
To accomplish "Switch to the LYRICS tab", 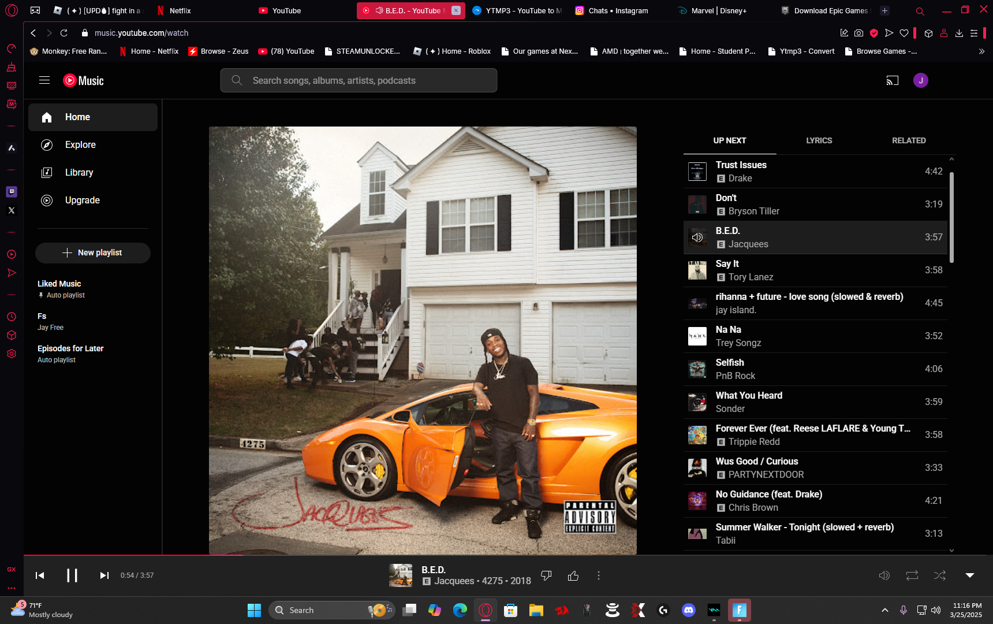I will (819, 140).
